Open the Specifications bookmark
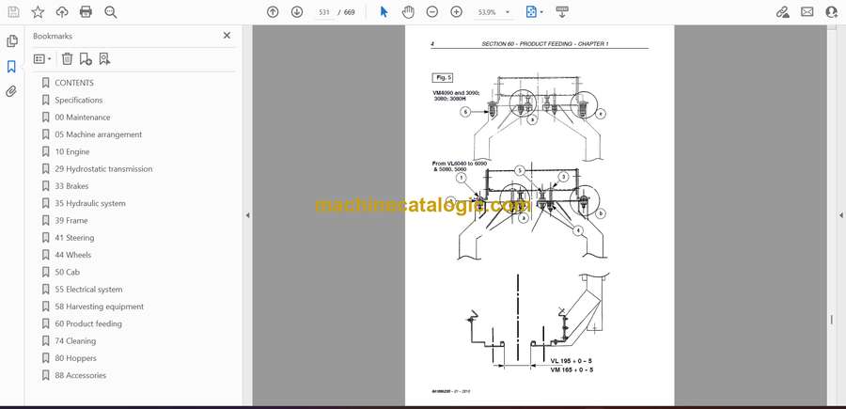846x409 pixels. (x=79, y=100)
